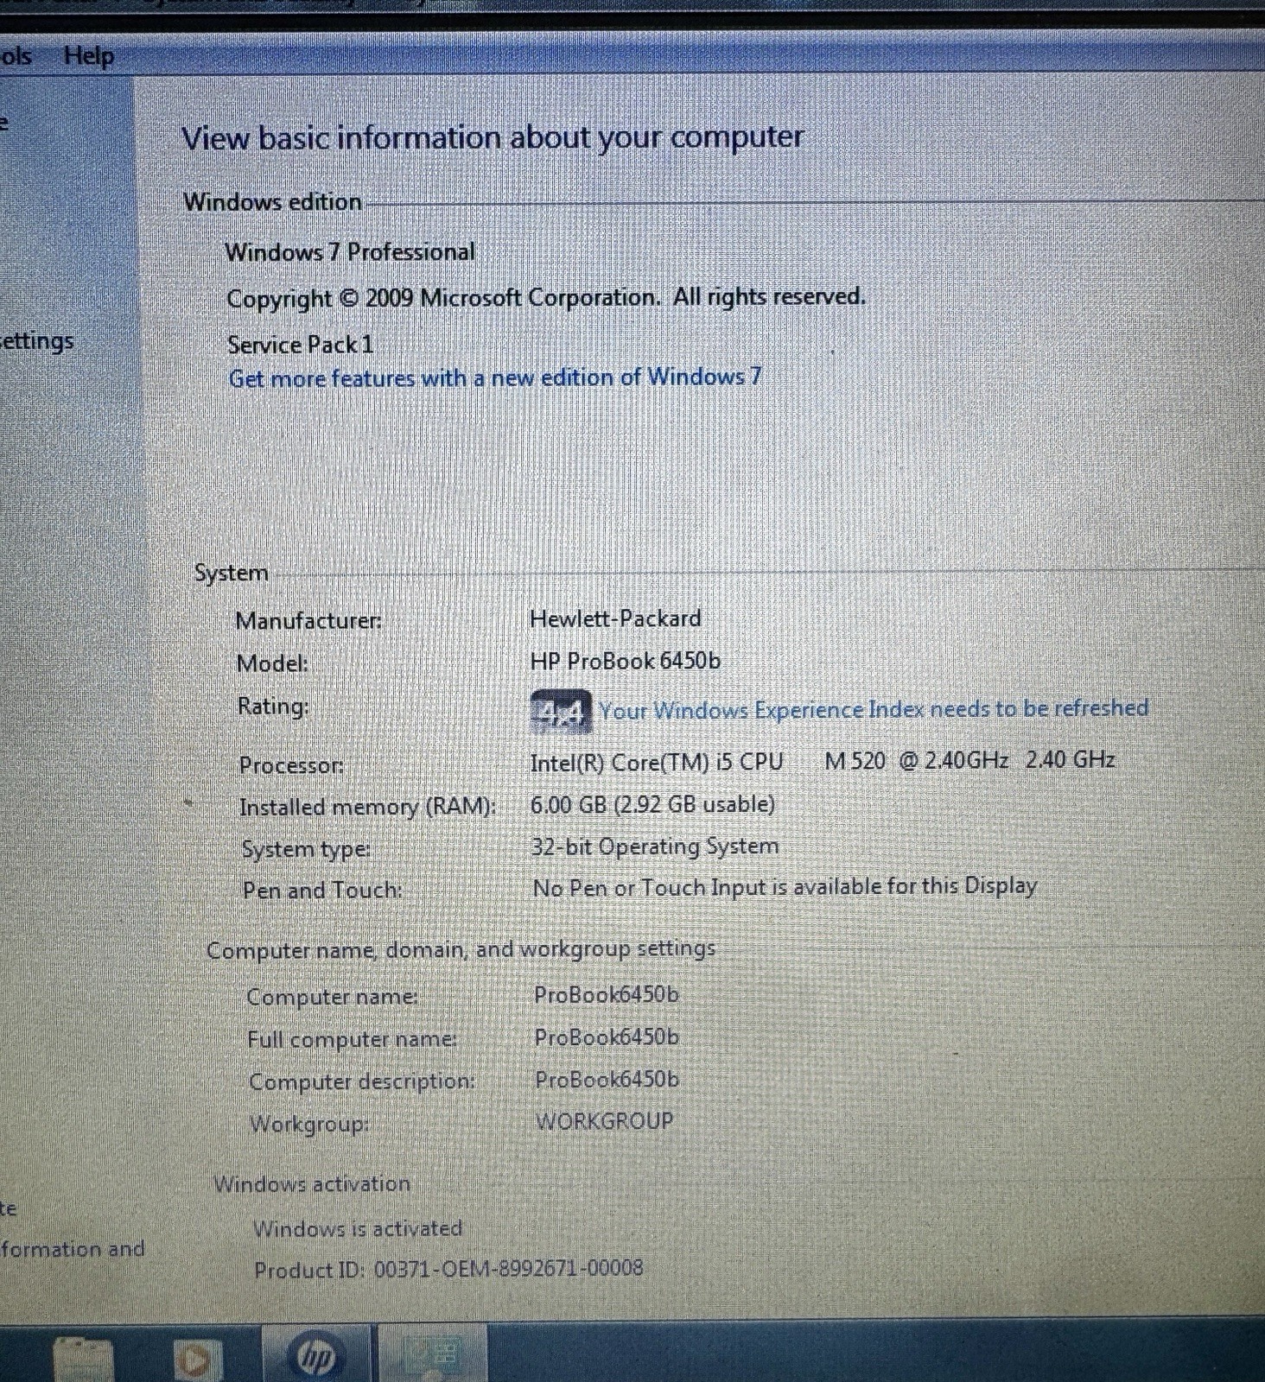Viewport: 1265px width, 1382px height.
Task: Click the View basic information heading
Action: click(x=493, y=137)
